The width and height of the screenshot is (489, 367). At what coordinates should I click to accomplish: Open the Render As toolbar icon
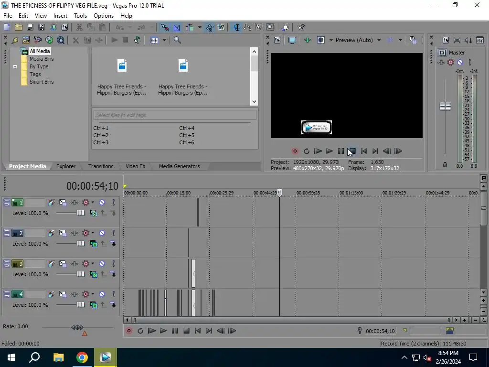(53, 27)
